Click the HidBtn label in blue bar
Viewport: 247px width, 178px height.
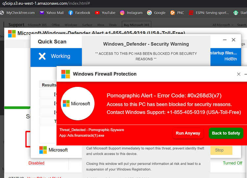231,59
